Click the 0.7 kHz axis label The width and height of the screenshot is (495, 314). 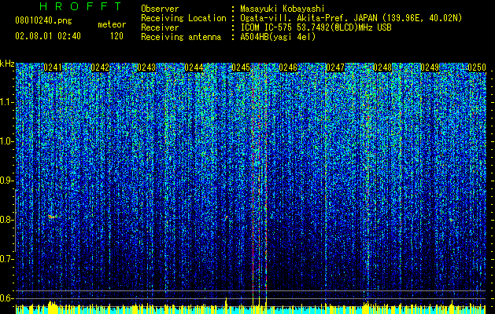point(6,259)
